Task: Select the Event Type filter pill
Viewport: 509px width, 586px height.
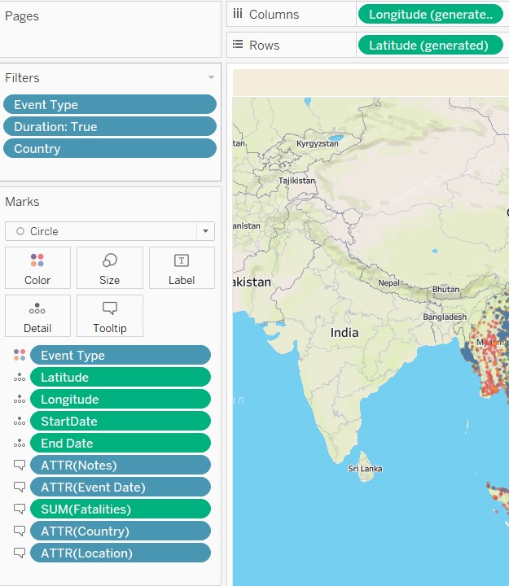Action: coord(110,105)
